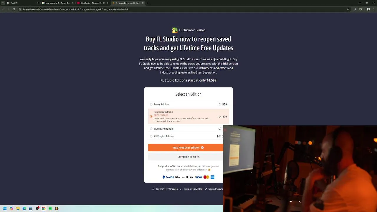Select the All Plugins Edition radio button
Image resolution: width=377 pixels, height=212 pixels.
click(x=151, y=136)
